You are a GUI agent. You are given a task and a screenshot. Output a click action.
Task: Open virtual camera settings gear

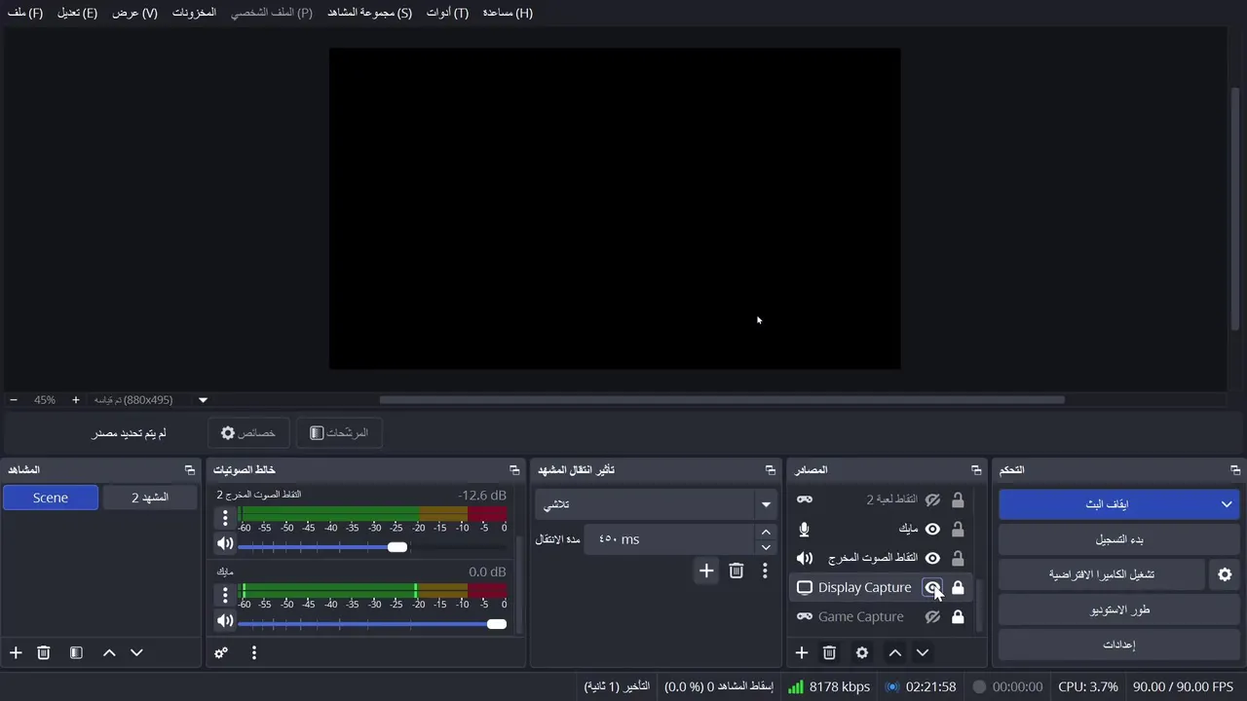point(1225,574)
